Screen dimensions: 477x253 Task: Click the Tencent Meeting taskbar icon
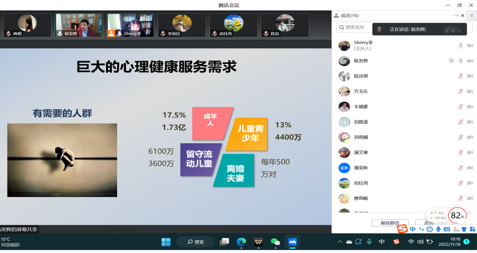coord(292,242)
